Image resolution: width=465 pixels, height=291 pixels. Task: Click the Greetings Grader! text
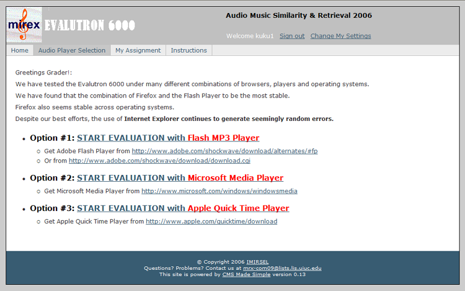43,73
